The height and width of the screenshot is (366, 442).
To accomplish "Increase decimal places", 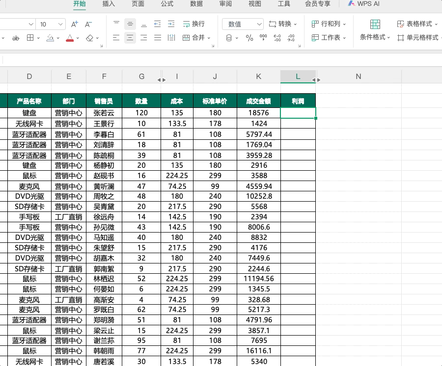I will point(277,38).
